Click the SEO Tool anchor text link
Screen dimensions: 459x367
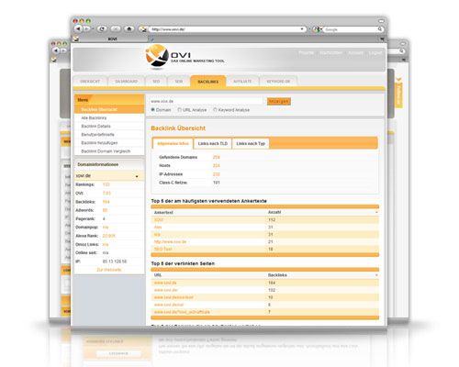pyautogui.click(x=162, y=249)
